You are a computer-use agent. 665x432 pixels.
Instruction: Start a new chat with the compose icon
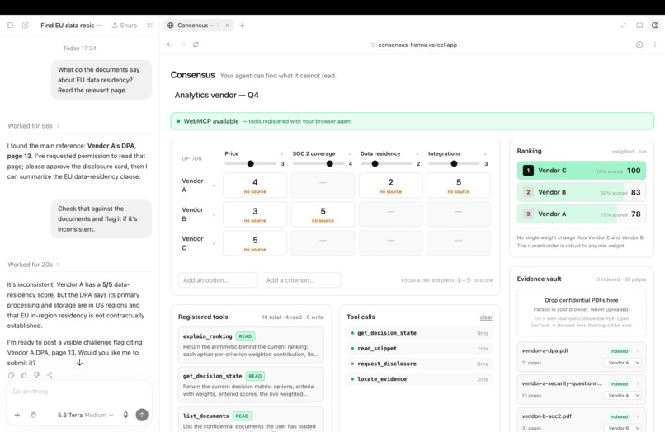(x=26, y=26)
